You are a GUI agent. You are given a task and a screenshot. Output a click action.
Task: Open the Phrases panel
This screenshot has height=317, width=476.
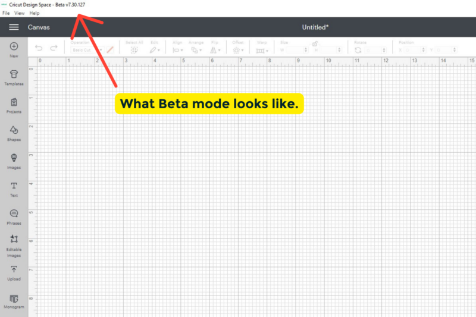tap(14, 217)
